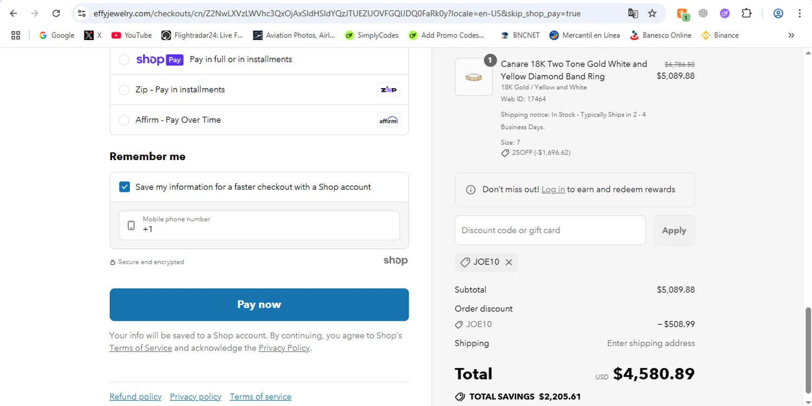Open Chrome's three-dot menu
The image size is (812, 406).
coord(800,14)
